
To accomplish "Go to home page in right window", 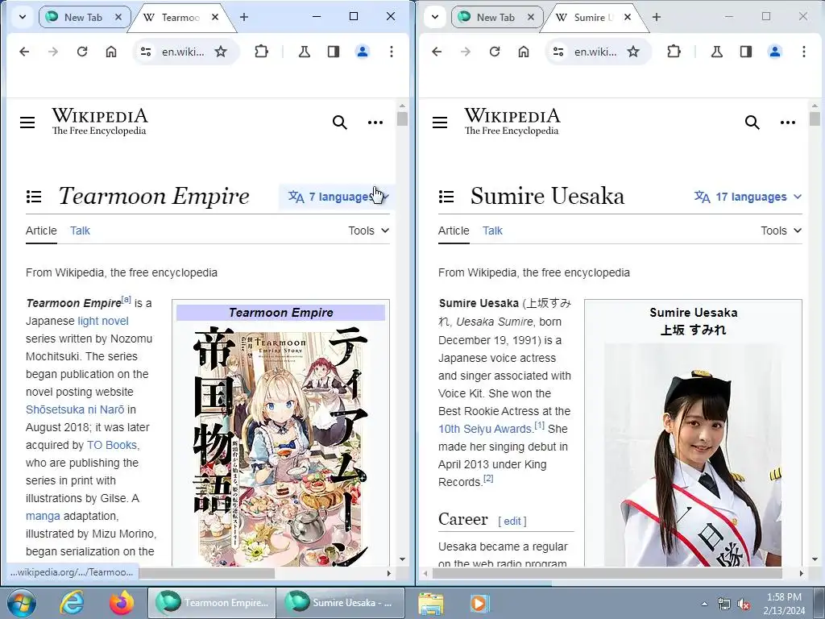I will (524, 52).
